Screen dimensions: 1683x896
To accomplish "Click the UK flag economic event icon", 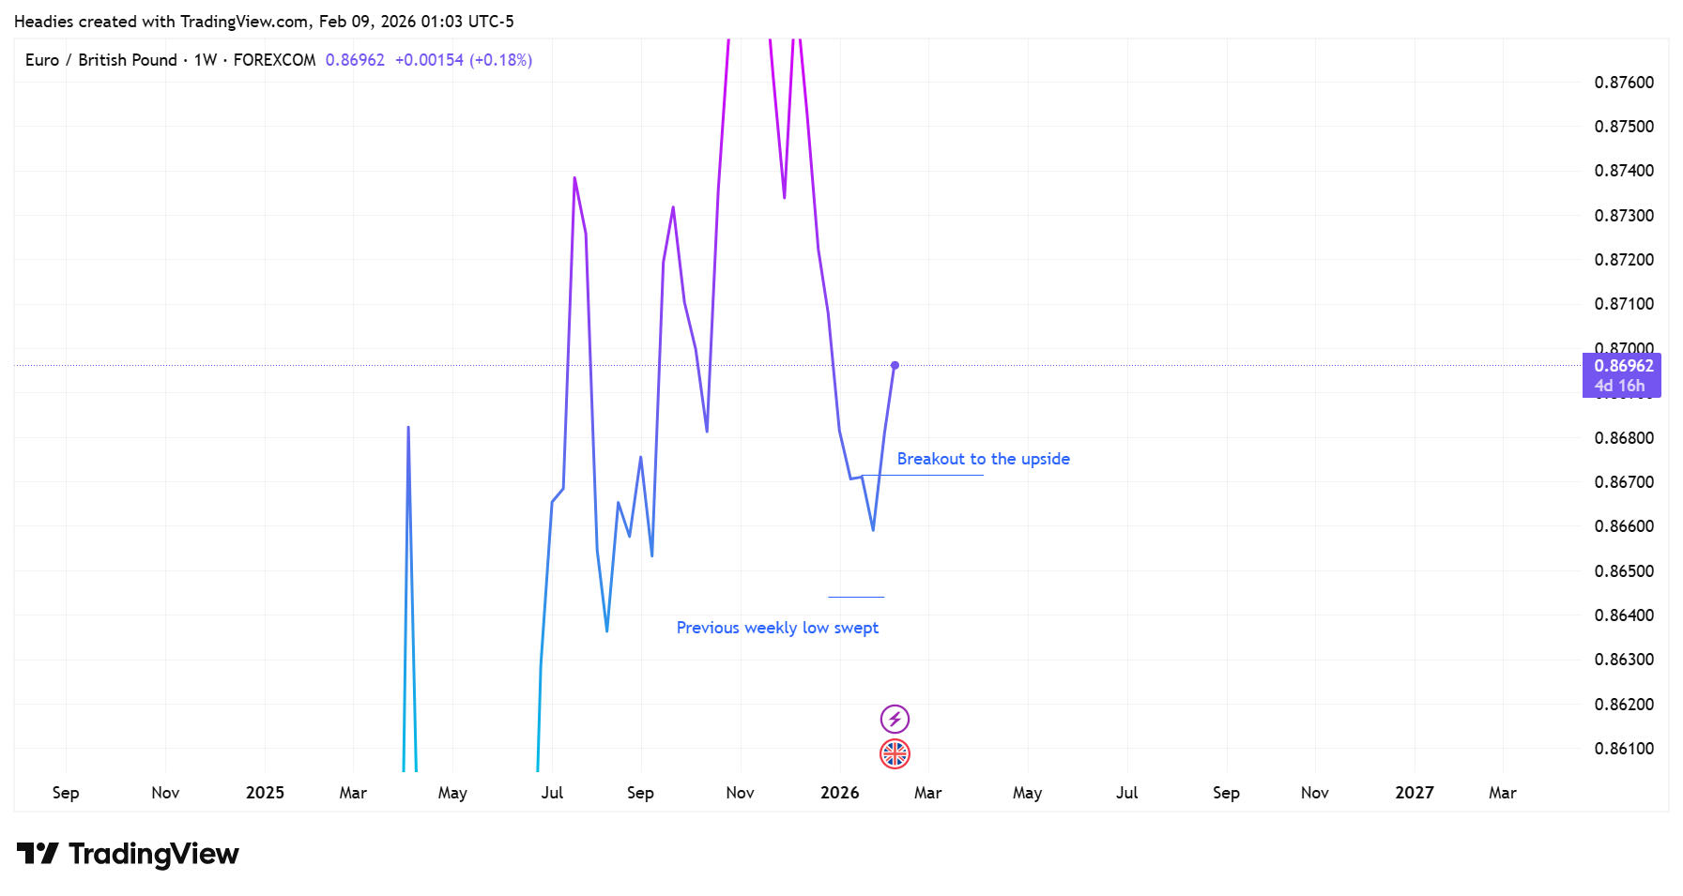I will point(895,753).
